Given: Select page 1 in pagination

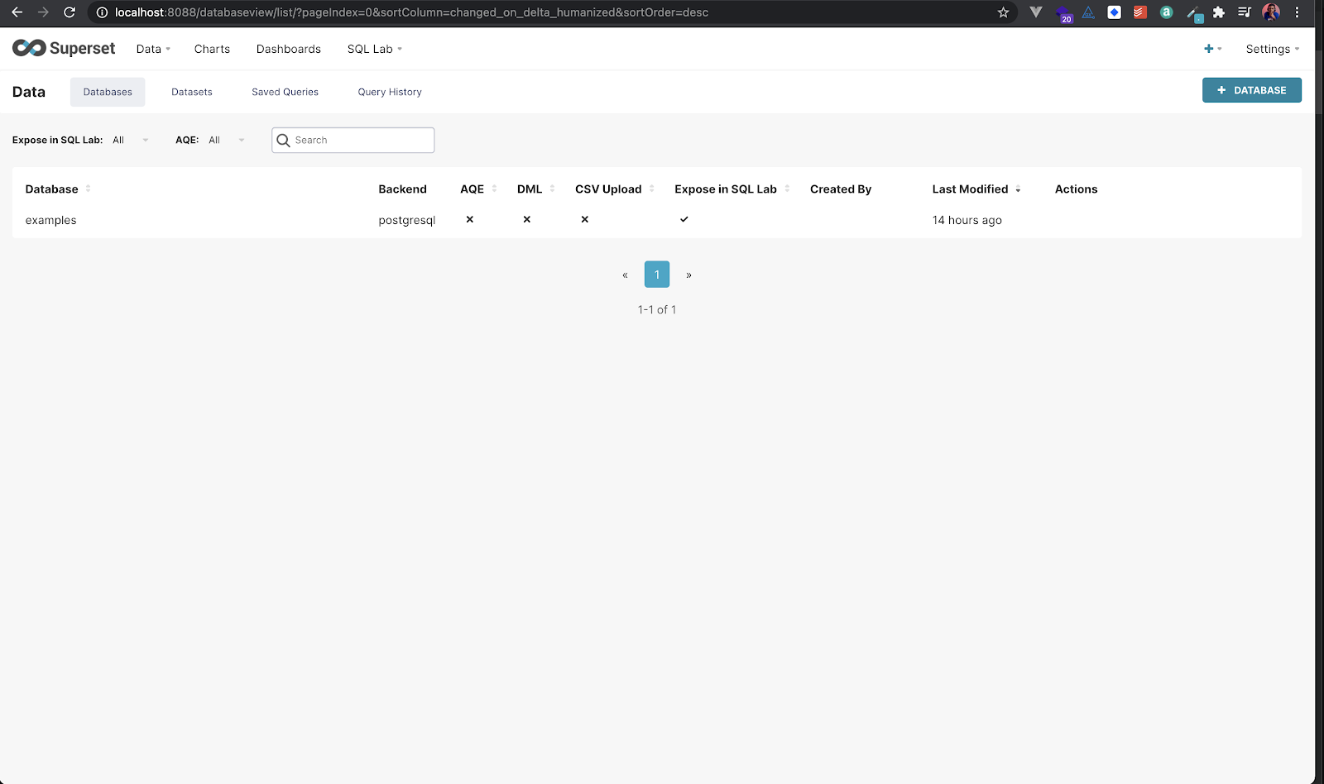Looking at the screenshot, I should coord(656,274).
